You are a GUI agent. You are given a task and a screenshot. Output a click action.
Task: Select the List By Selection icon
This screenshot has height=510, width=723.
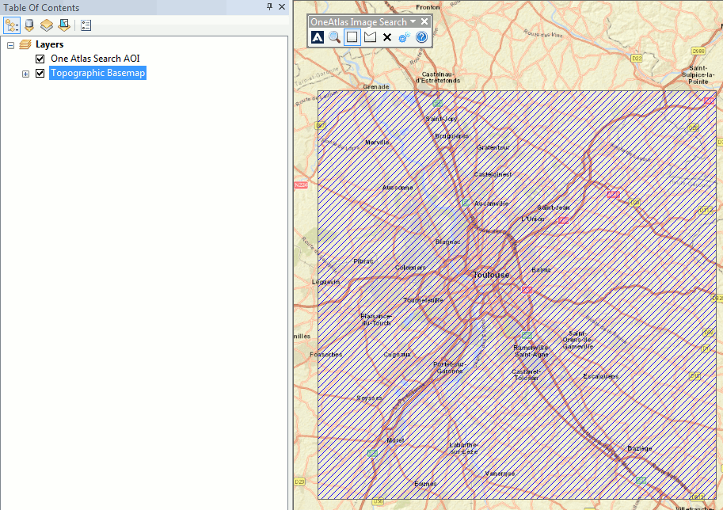tap(64, 25)
